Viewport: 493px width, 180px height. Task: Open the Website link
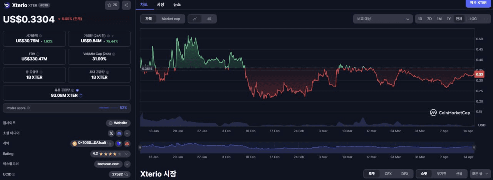pyautogui.click(x=118, y=123)
